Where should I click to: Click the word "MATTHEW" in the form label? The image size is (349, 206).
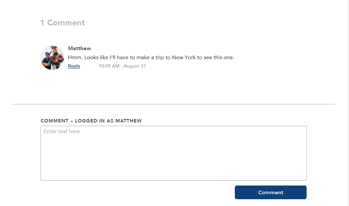click(129, 121)
